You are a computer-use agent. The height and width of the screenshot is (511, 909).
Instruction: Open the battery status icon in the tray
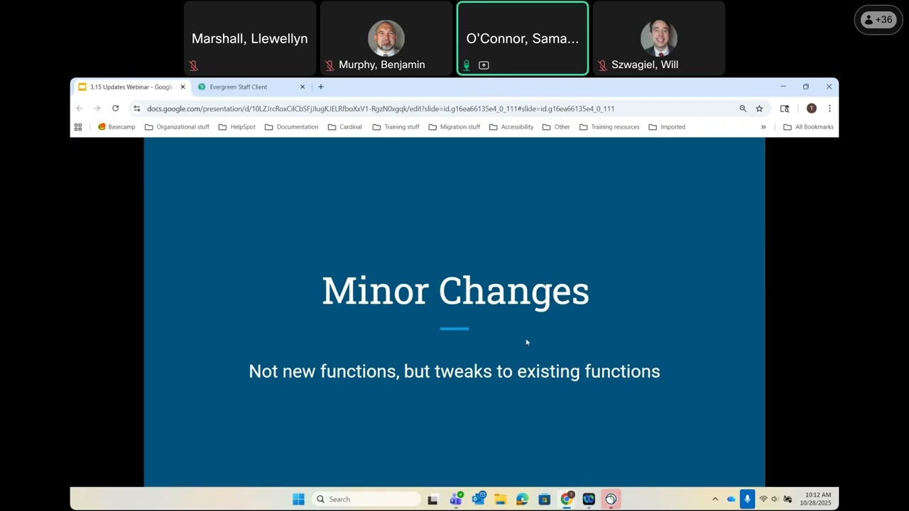[x=788, y=499]
